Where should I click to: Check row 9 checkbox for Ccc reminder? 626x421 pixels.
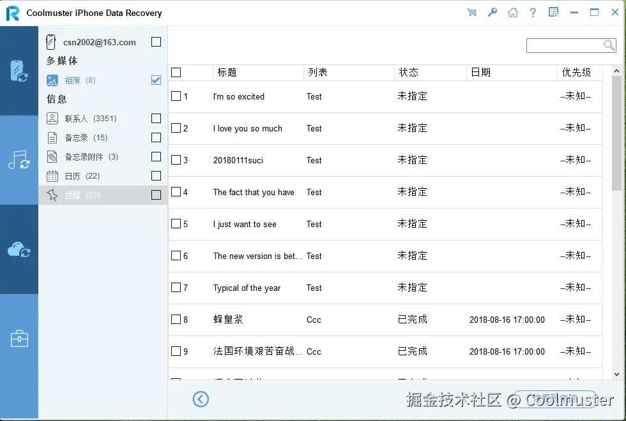(176, 351)
